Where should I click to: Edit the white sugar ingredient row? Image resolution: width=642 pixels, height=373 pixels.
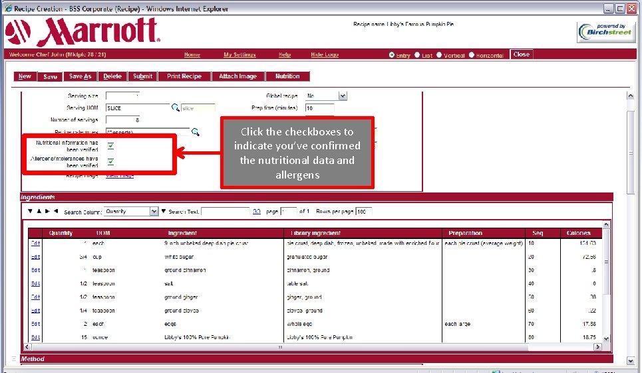(x=36, y=257)
